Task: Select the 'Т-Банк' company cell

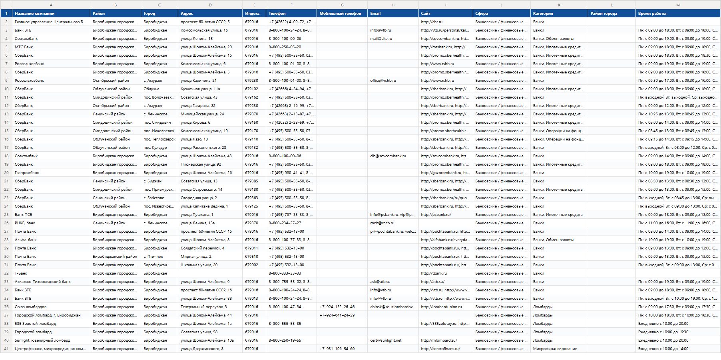Action: pyautogui.click(x=51, y=273)
